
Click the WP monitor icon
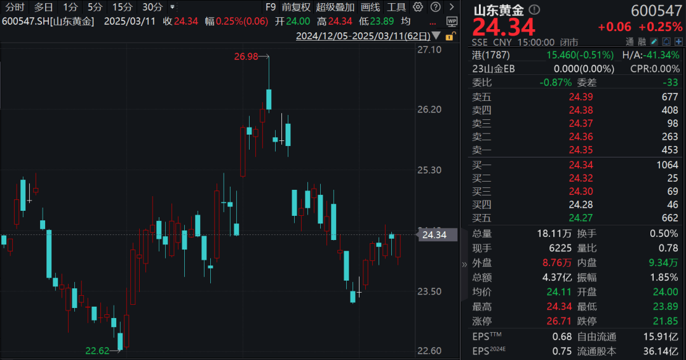click(452, 22)
